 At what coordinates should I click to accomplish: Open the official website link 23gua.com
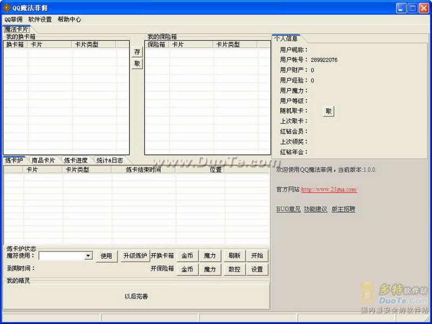pyautogui.click(x=329, y=190)
